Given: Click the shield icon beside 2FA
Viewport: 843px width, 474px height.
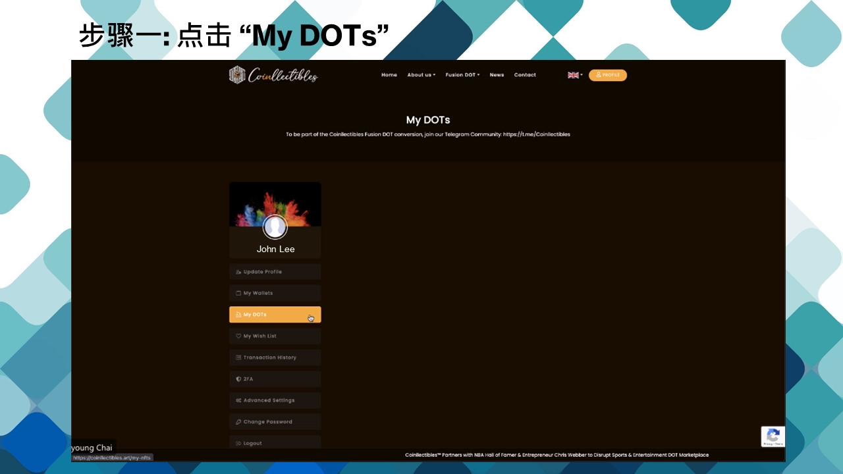Looking at the screenshot, I should pos(238,379).
